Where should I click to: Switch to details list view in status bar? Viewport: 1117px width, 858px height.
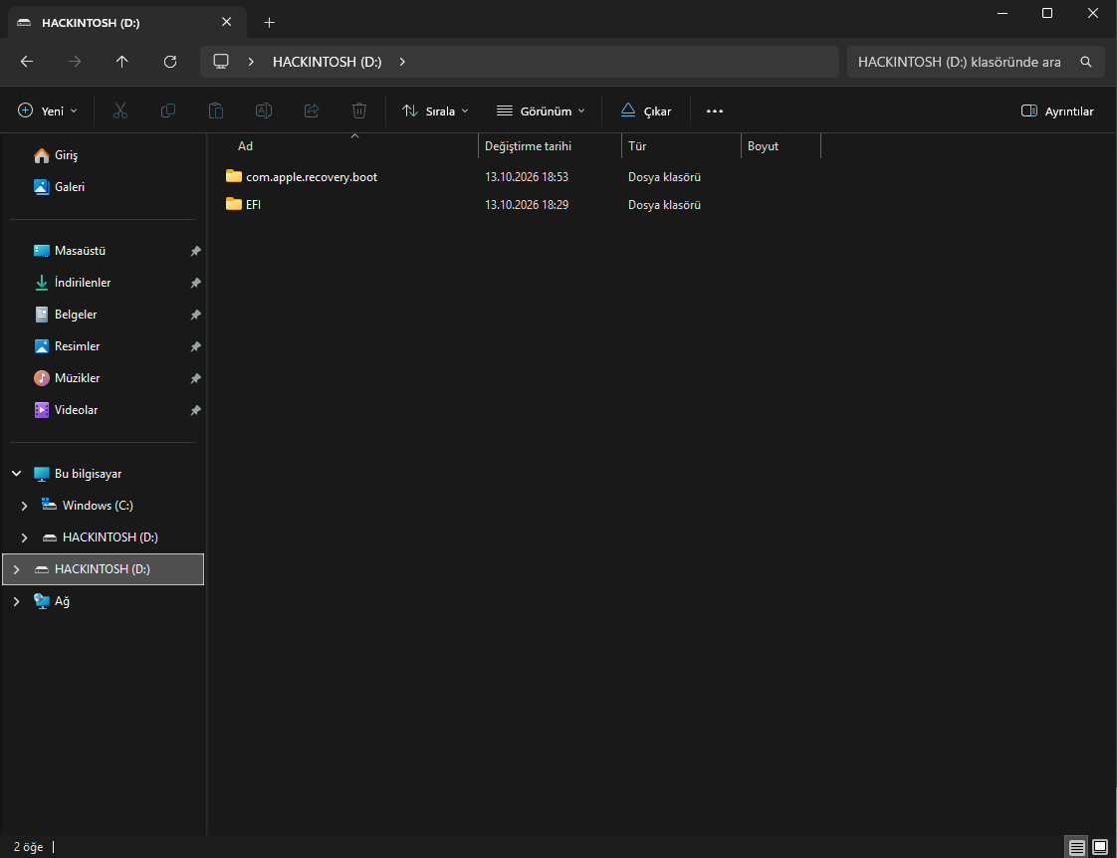point(1076,847)
